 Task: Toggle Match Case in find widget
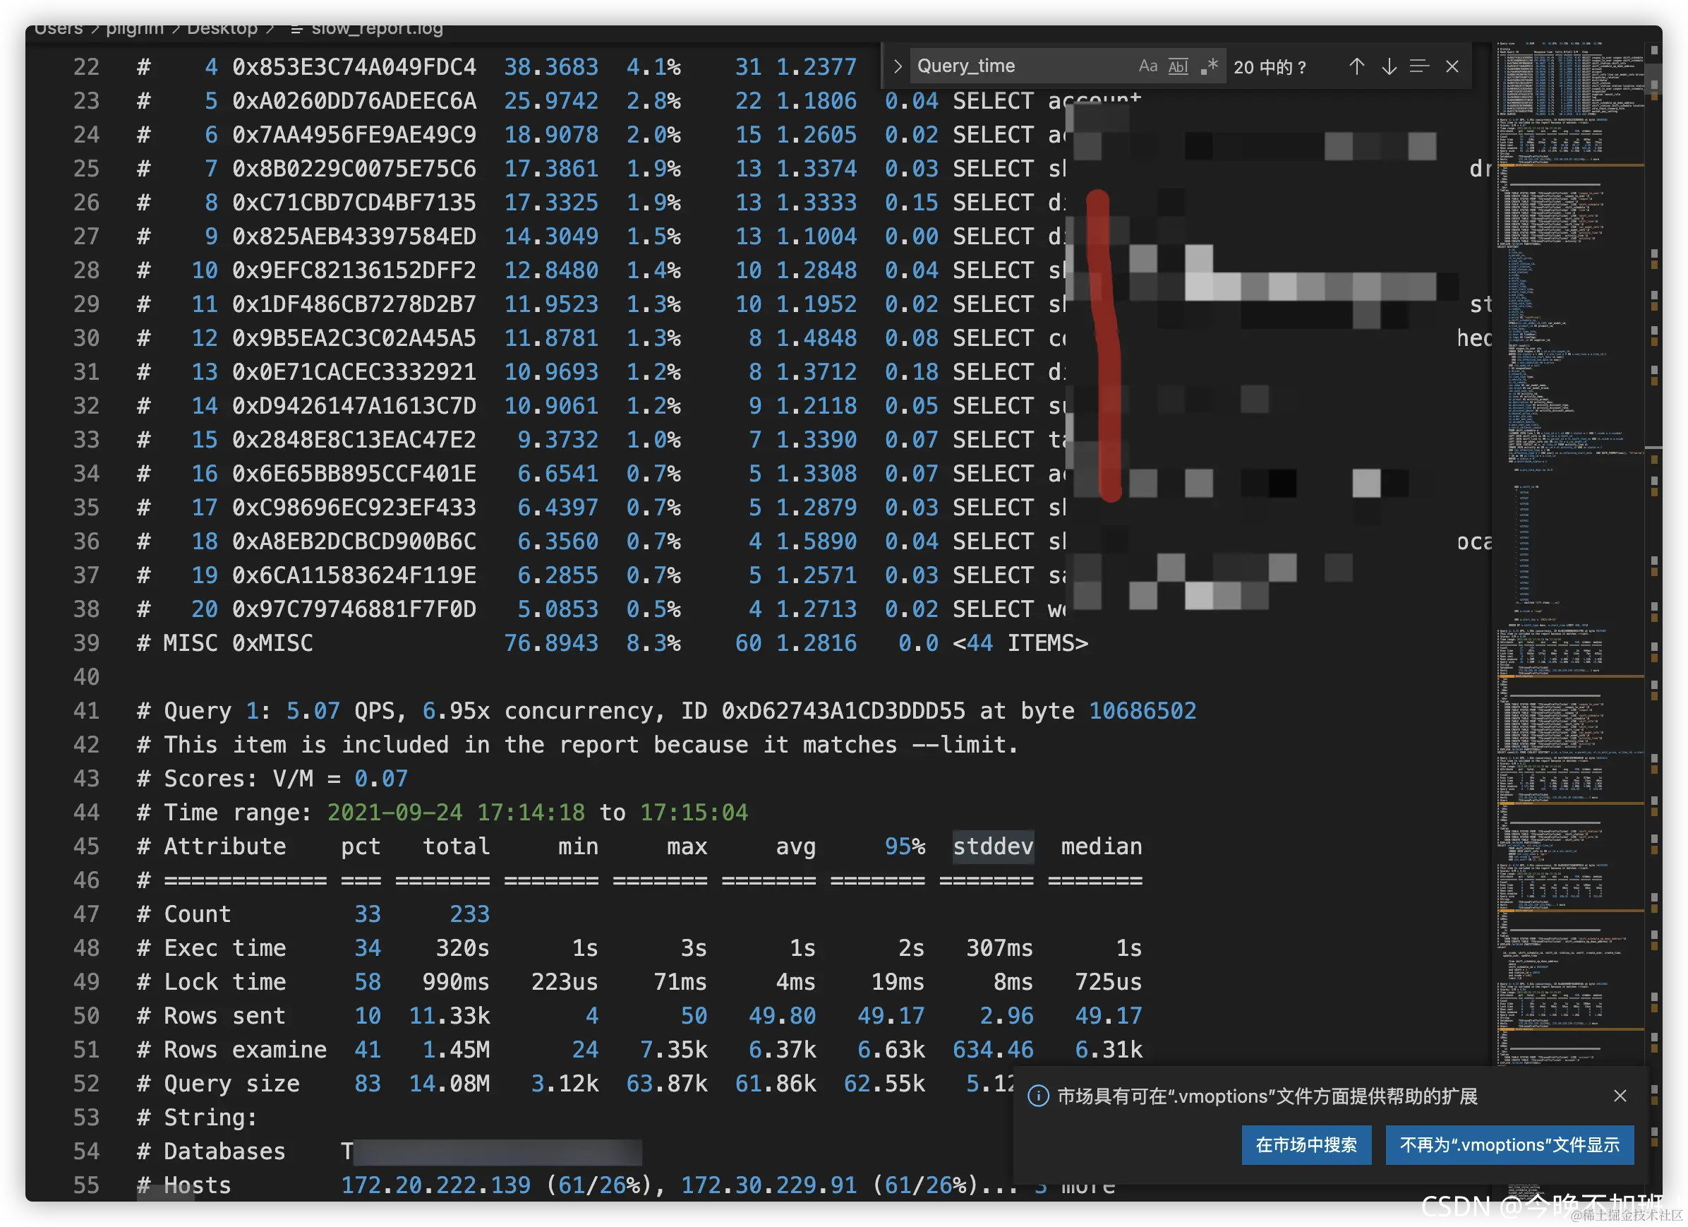1147,66
